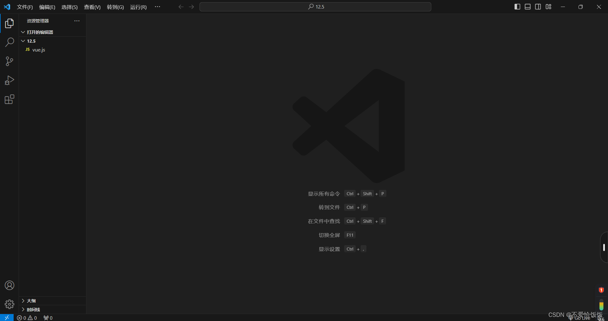Open the customize layout icon

(x=548, y=7)
